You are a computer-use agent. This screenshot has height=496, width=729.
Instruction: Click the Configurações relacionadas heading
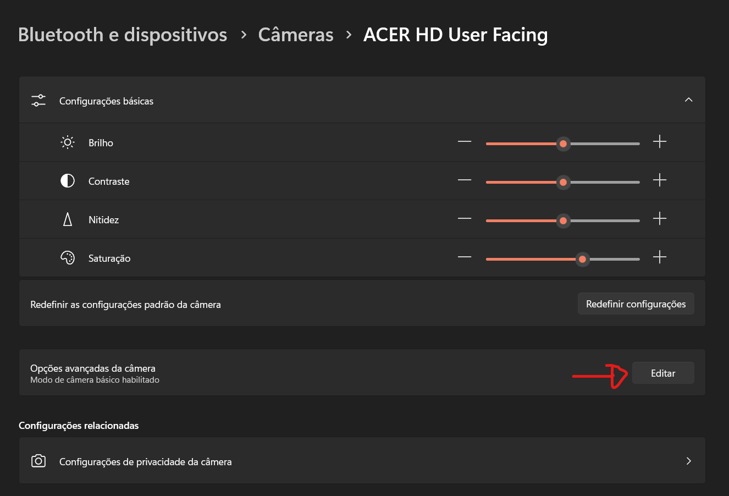tap(79, 426)
